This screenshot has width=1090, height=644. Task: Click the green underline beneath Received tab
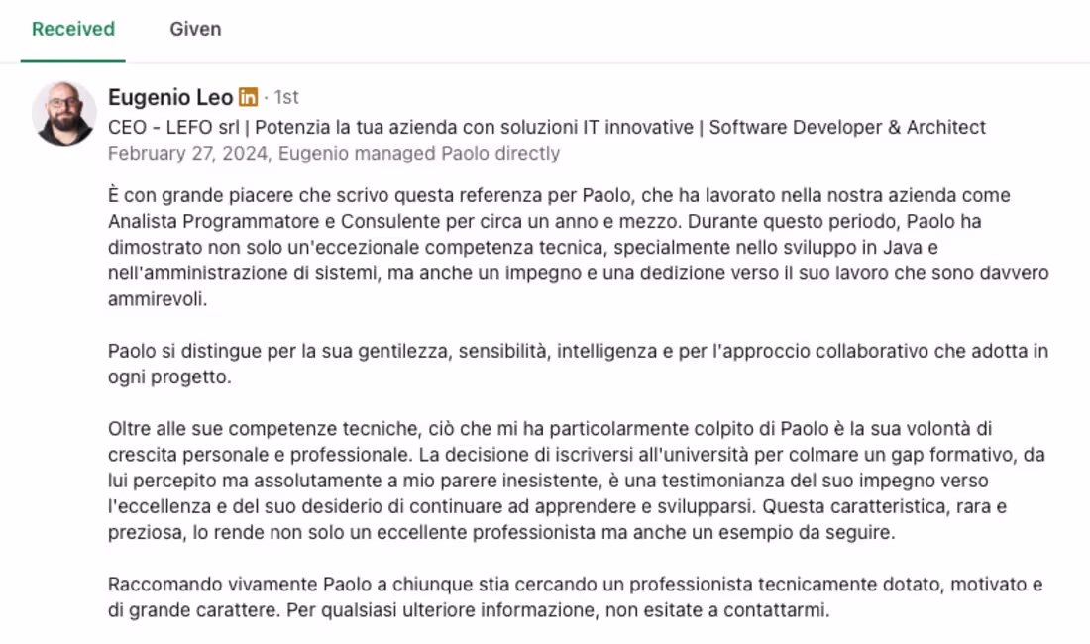[73, 61]
